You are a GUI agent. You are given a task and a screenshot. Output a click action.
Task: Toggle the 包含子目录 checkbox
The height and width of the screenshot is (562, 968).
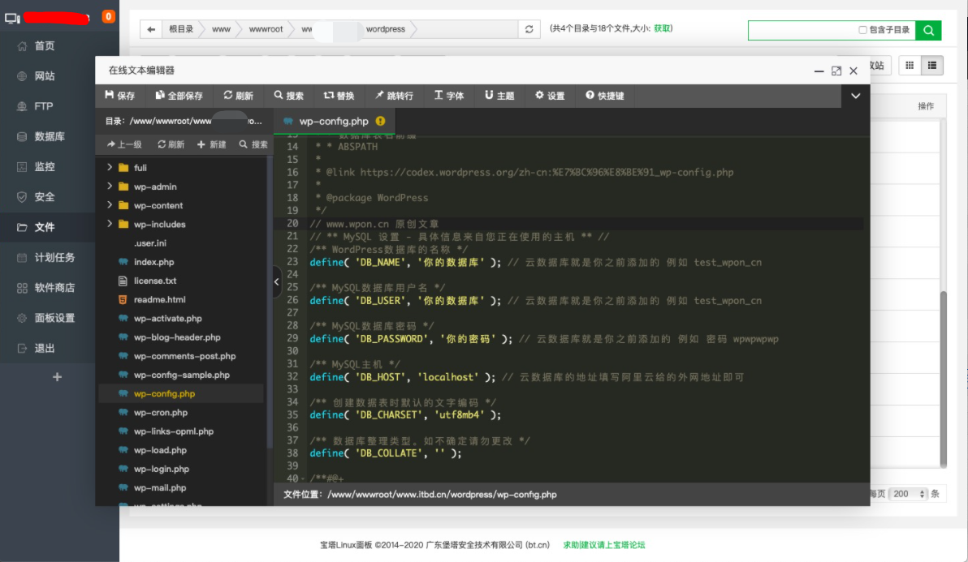coord(862,29)
